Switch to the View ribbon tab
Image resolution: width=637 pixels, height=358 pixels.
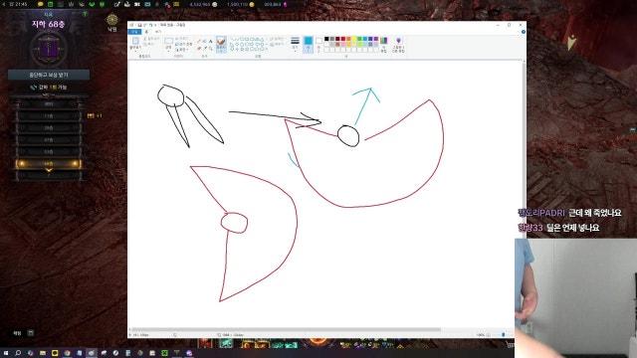158,31
